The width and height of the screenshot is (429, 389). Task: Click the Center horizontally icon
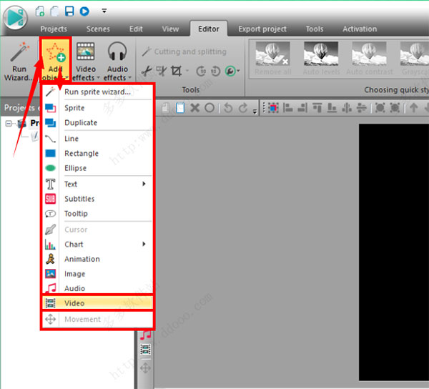(x=347, y=108)
